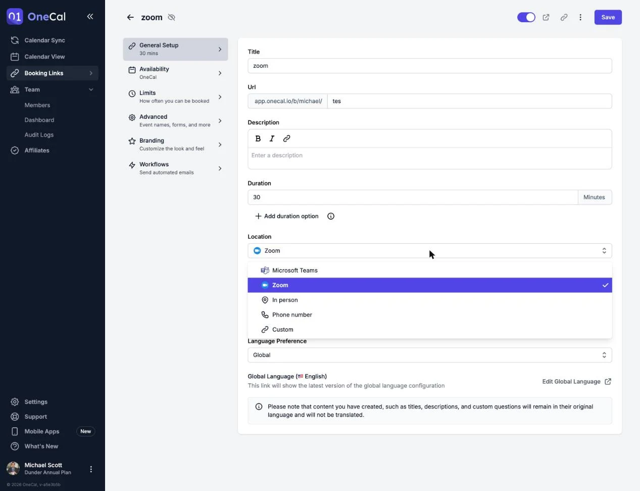Save the booking link
The image size is (640, 491).
coord(608,17)
